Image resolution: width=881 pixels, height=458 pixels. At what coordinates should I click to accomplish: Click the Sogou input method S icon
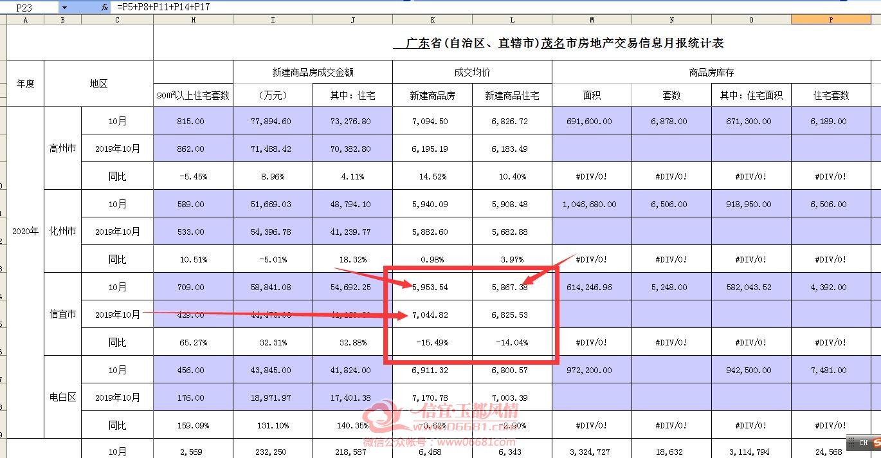pos(876,443)
